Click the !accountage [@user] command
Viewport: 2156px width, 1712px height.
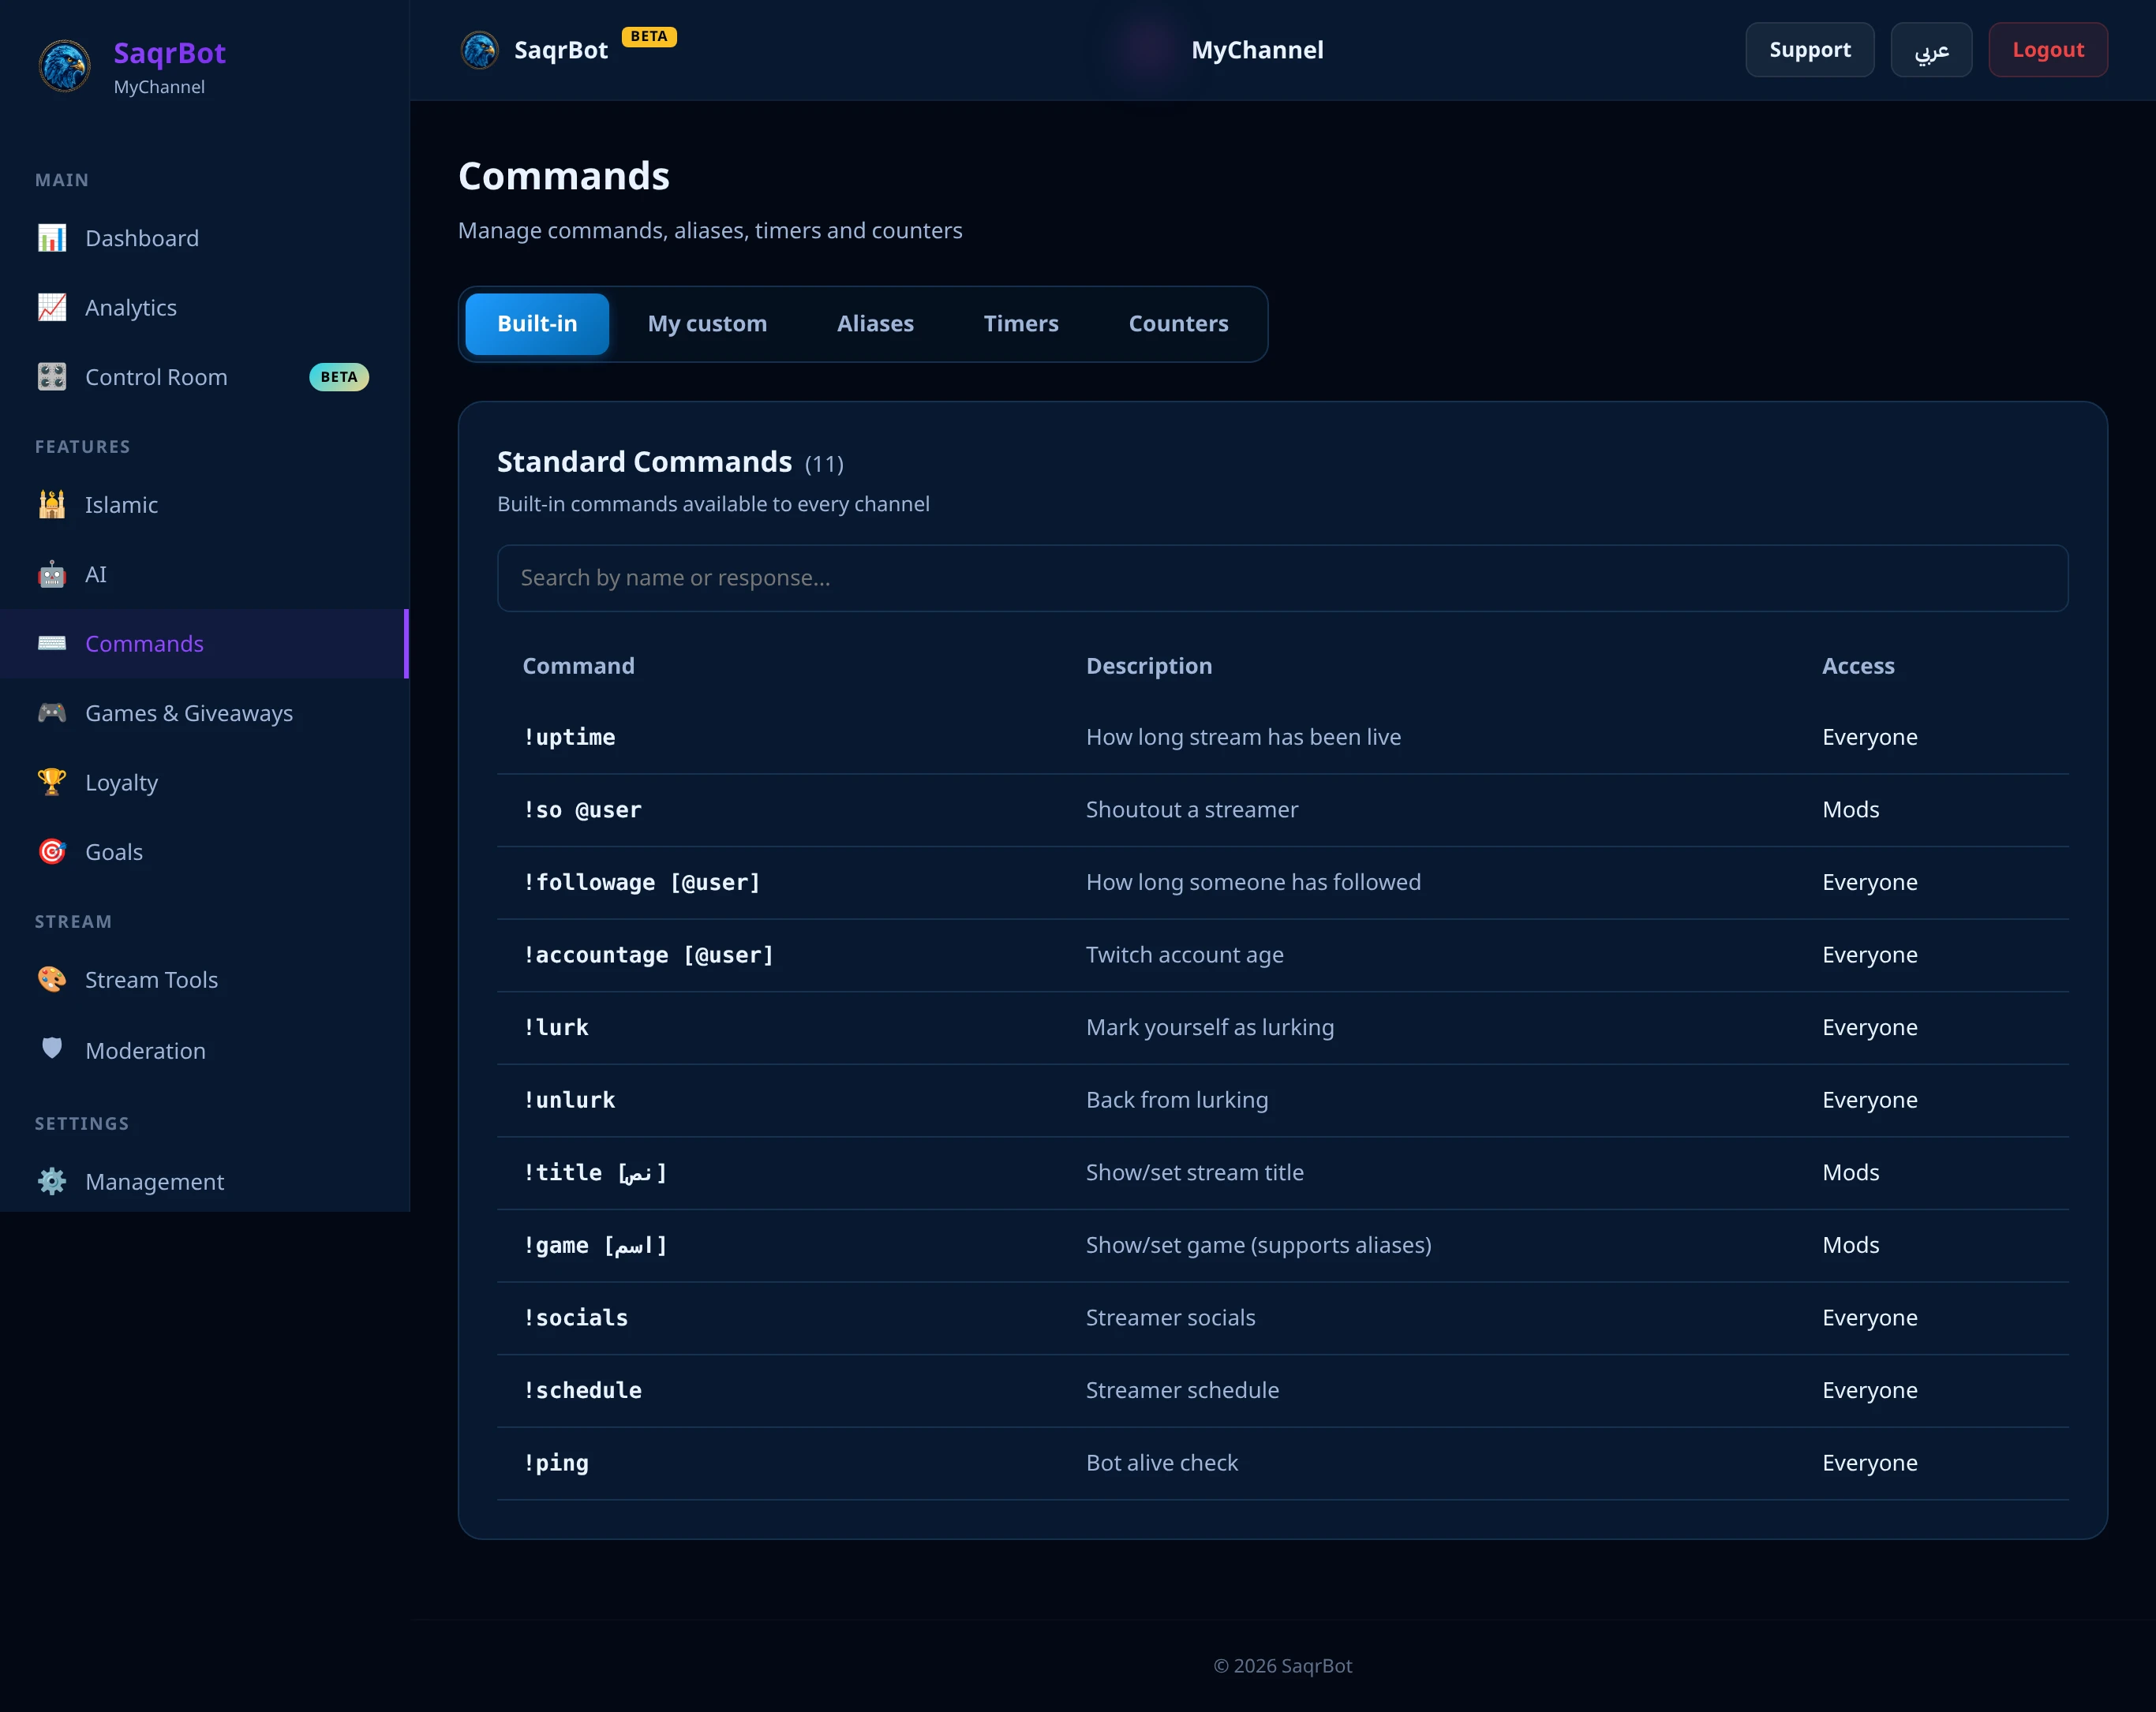(x=648, y=955)
